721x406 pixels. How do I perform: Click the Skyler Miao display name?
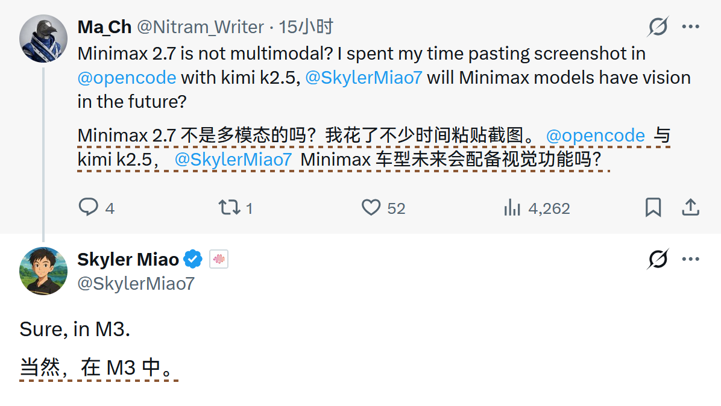pyautogui.click(x=128, y=260)
